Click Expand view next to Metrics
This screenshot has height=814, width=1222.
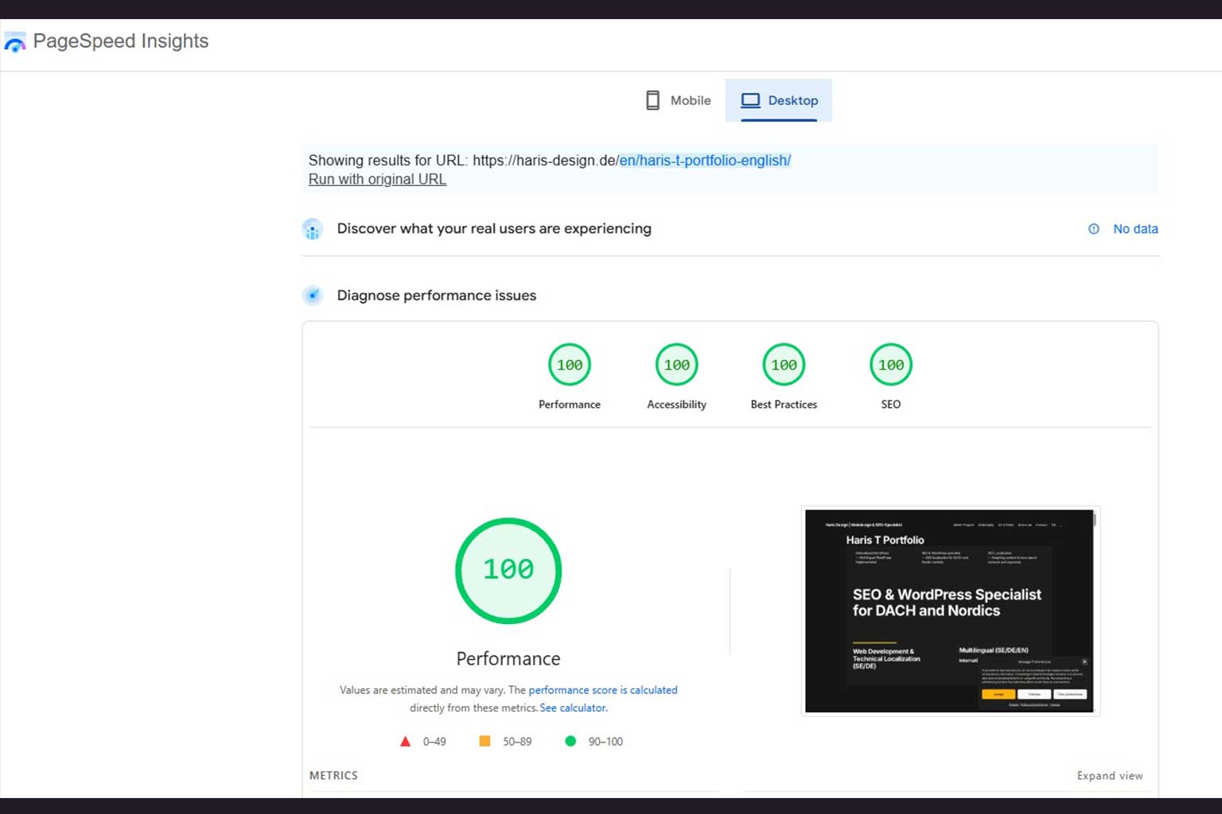pos(1109,775)
